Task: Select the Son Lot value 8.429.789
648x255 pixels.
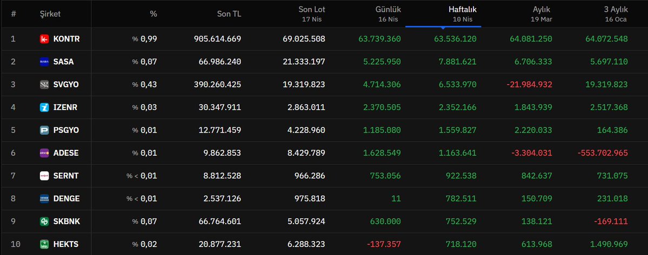Action: pos(306,153)
